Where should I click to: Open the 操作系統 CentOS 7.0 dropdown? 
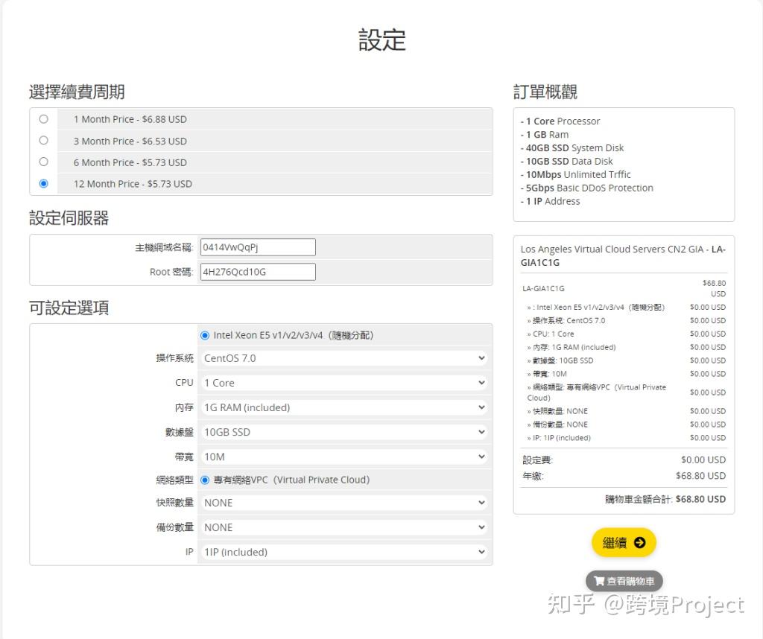pyautogui.click(x=343, y=358)
